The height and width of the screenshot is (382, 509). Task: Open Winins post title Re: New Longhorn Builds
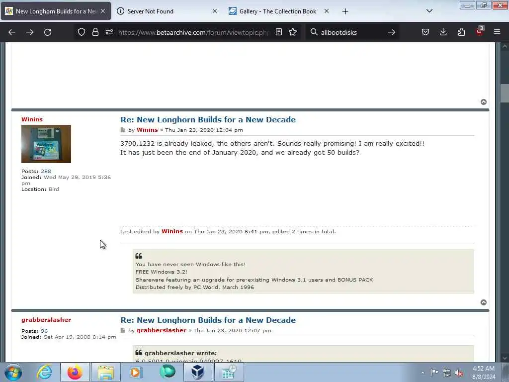coord(208,119)
